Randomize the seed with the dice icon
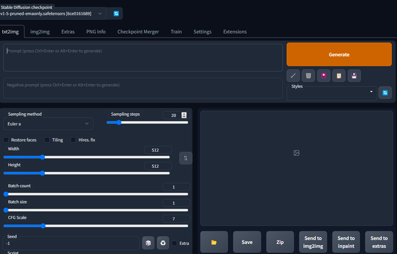Viewport: 397px width, 254px height. click(x=148, y=243)
